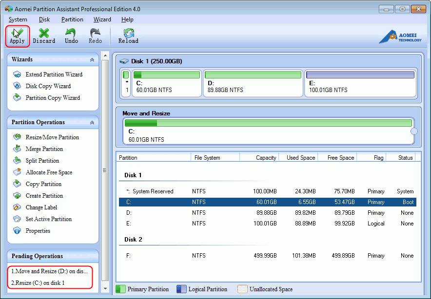Choose Merge Partition operation
This screenshot has height=299, width=431.
[44, 149]
